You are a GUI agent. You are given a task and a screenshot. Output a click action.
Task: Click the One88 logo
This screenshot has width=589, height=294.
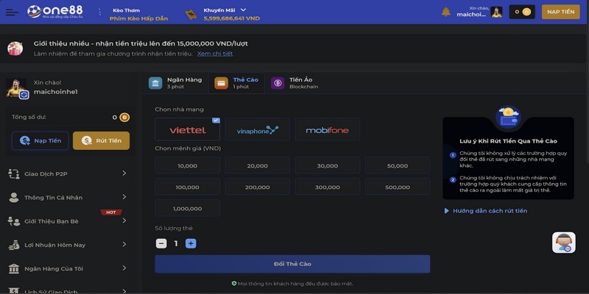click(x=54, y=12)
